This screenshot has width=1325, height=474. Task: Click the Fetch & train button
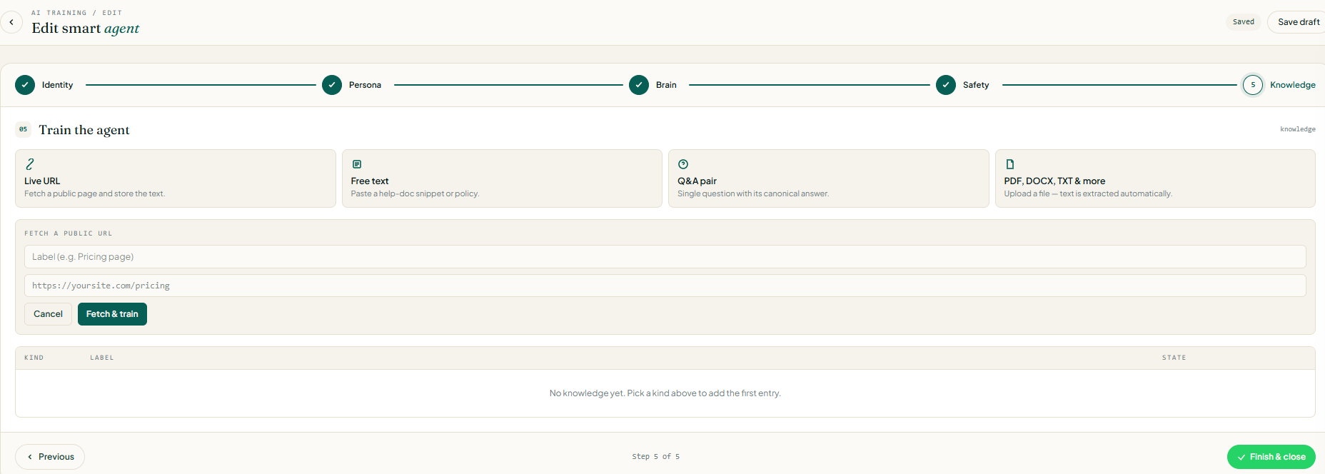point(112,314)
